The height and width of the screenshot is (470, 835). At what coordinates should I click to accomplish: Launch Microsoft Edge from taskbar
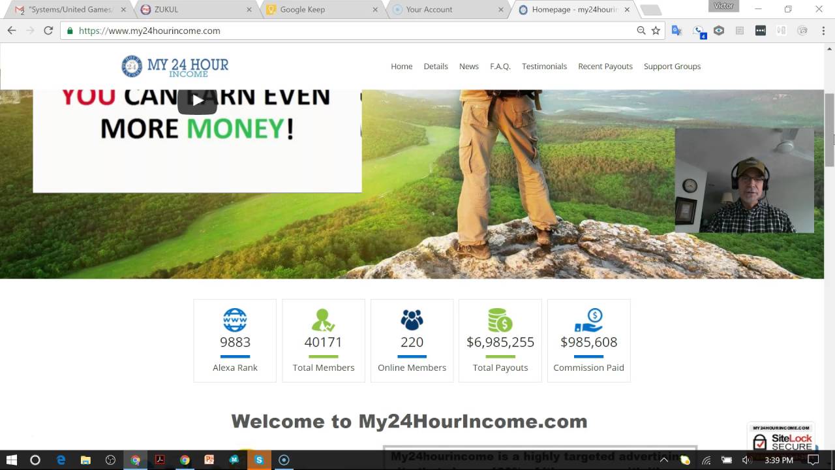(x=61, y=460)
